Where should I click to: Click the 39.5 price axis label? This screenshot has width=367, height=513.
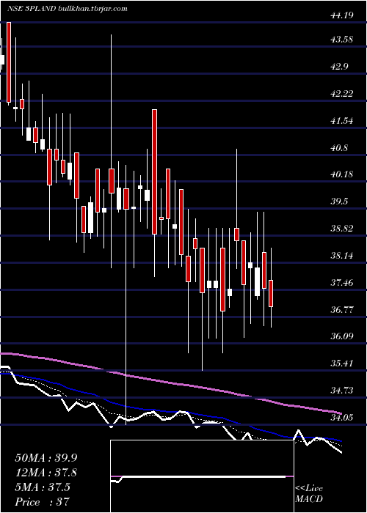(339, 202)
